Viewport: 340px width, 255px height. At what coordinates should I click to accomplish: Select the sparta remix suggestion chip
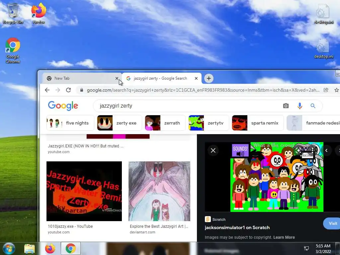pos(258,123)
